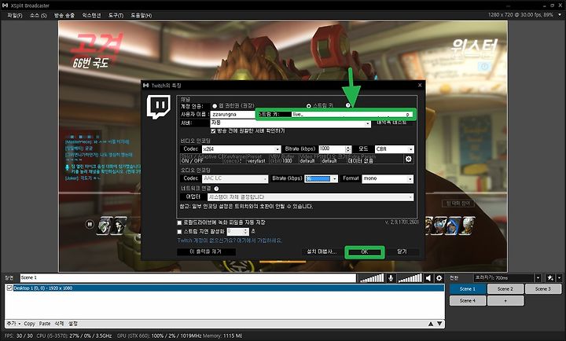Click the 설치 마법사... button
This screenshot has width=566, height=341.
pyautogui.click(x=322, y=251)
